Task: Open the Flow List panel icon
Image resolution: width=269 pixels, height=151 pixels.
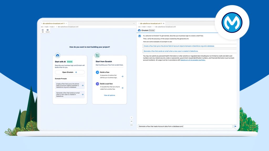Action: (x=48, y=30)
